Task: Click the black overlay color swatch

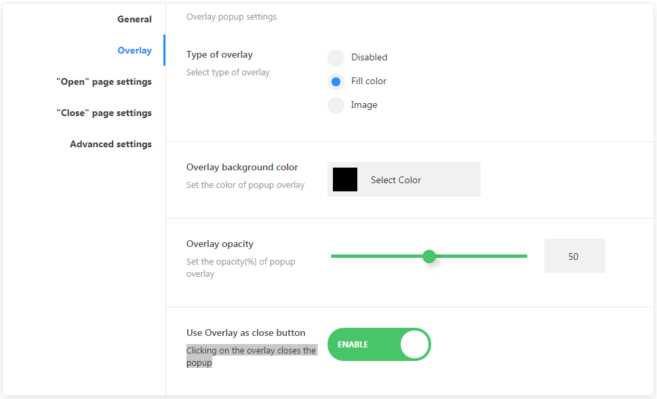Action: (345, 180)
